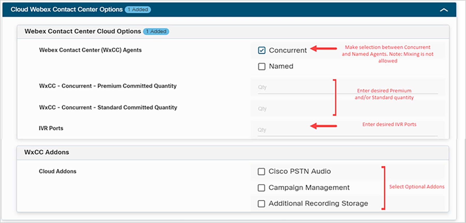Click the Named option text
466x223 pixels.
pyautogui.click(x=281, y=66)
